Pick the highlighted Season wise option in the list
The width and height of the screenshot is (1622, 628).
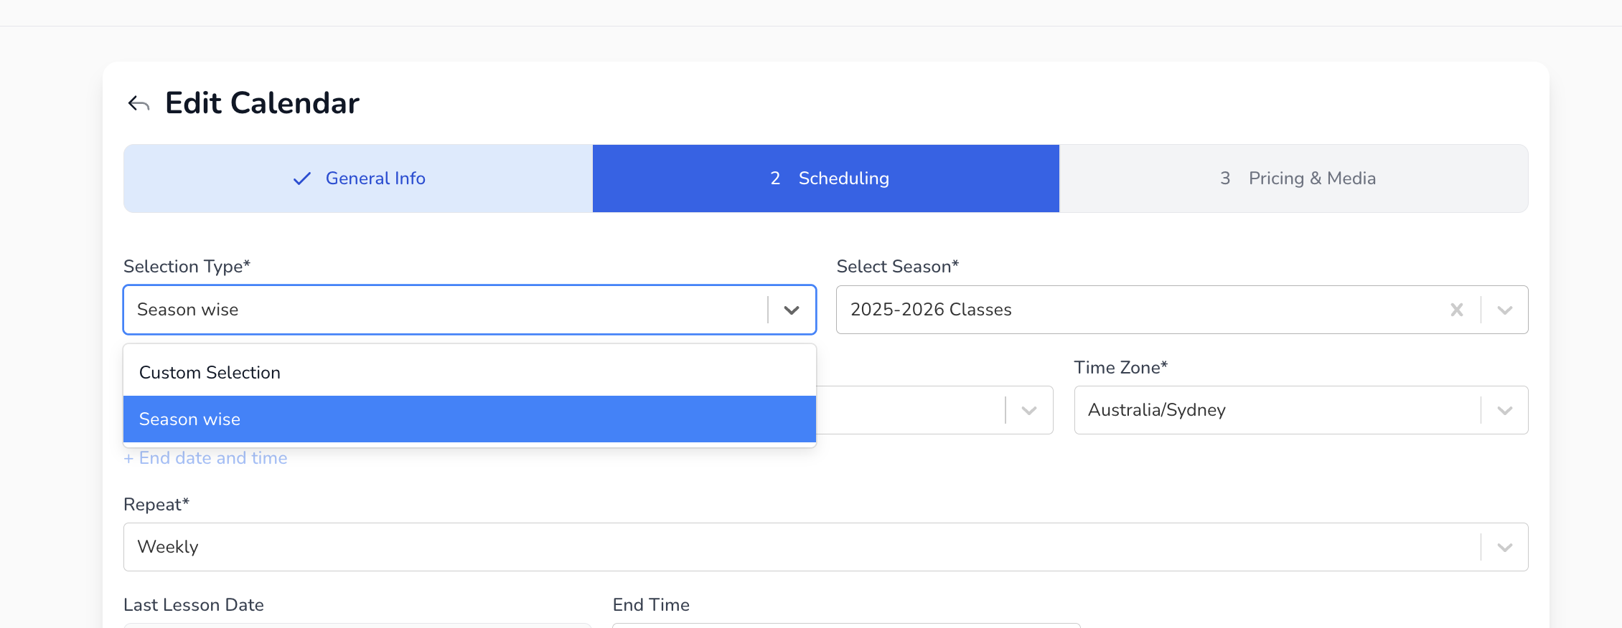[x=189, y=419]
